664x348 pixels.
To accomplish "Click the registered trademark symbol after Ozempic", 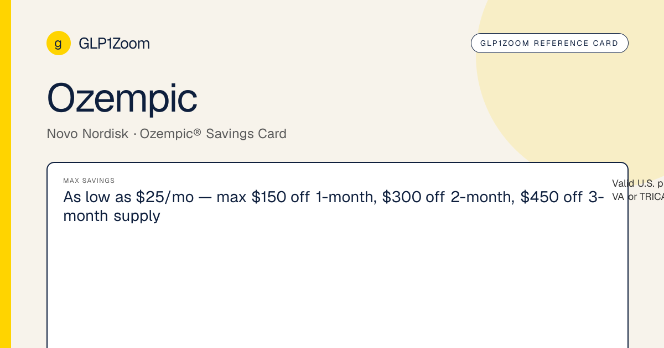I will click(197, 131).
